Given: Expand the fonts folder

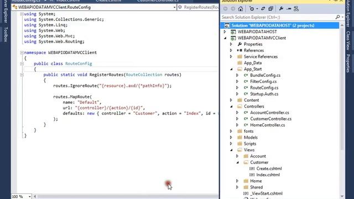Looking at the screenshot, I should (231, 132).
